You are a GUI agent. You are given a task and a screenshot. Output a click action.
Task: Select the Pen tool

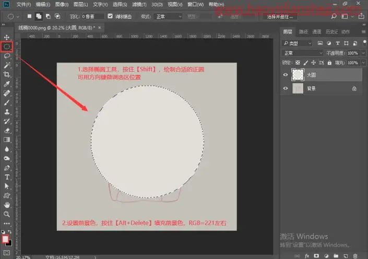[x=7, y=167]
